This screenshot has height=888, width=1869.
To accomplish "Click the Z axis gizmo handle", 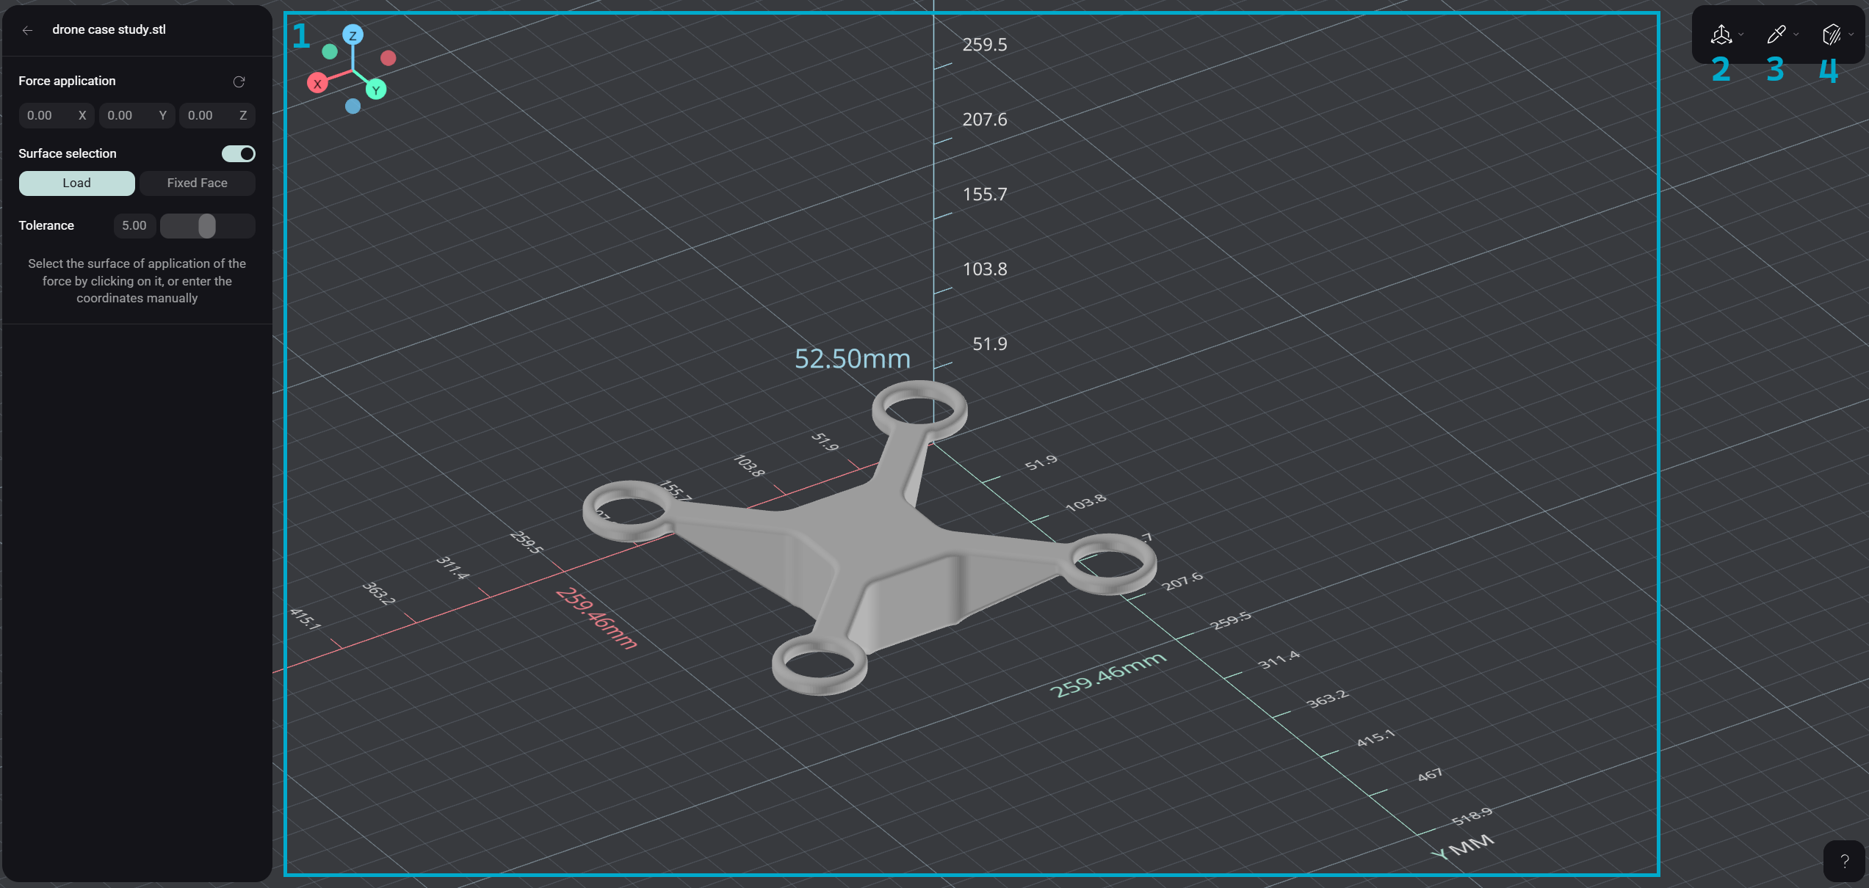I will point(353,35).
